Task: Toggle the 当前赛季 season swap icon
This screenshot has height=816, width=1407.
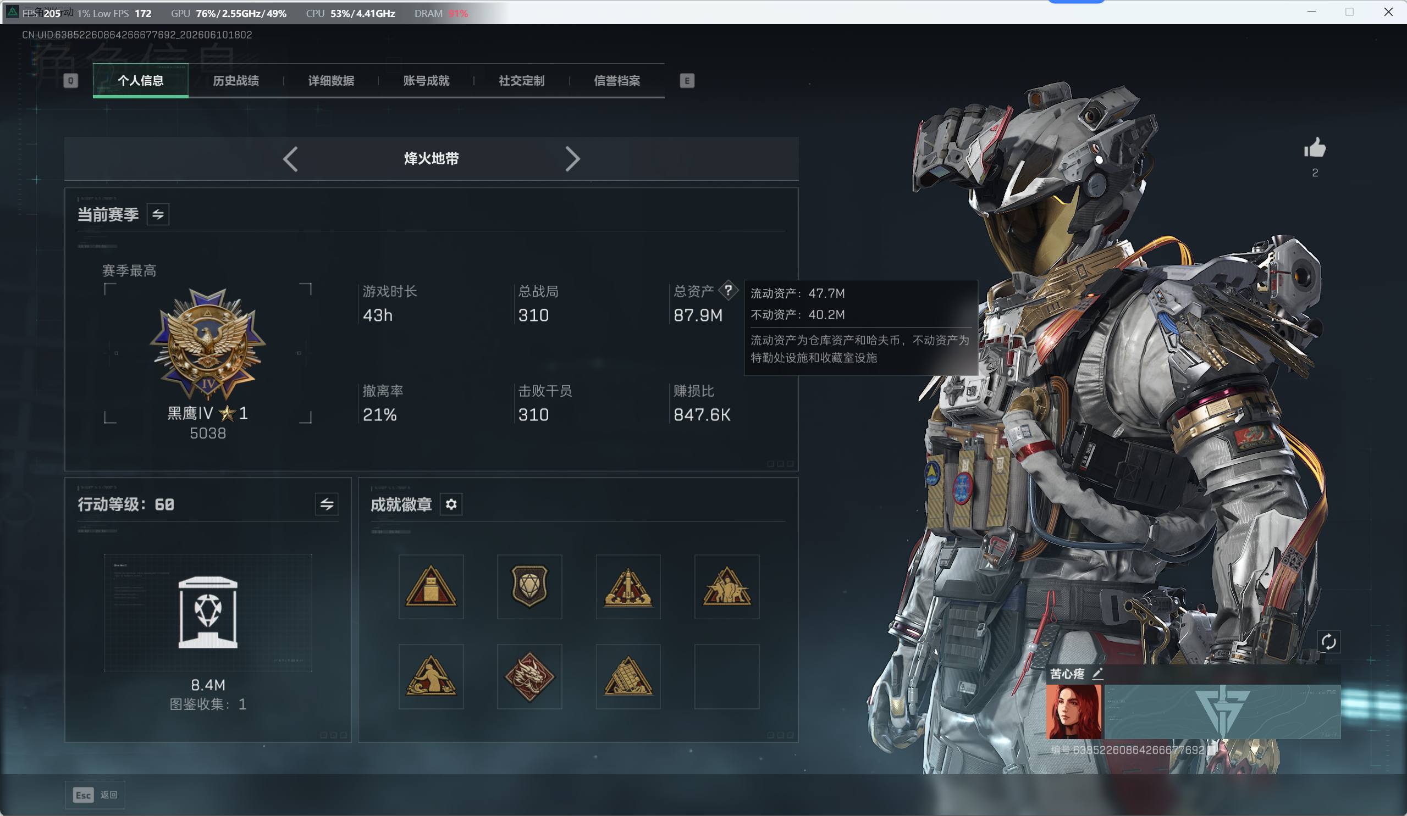Action: point(158,214)
